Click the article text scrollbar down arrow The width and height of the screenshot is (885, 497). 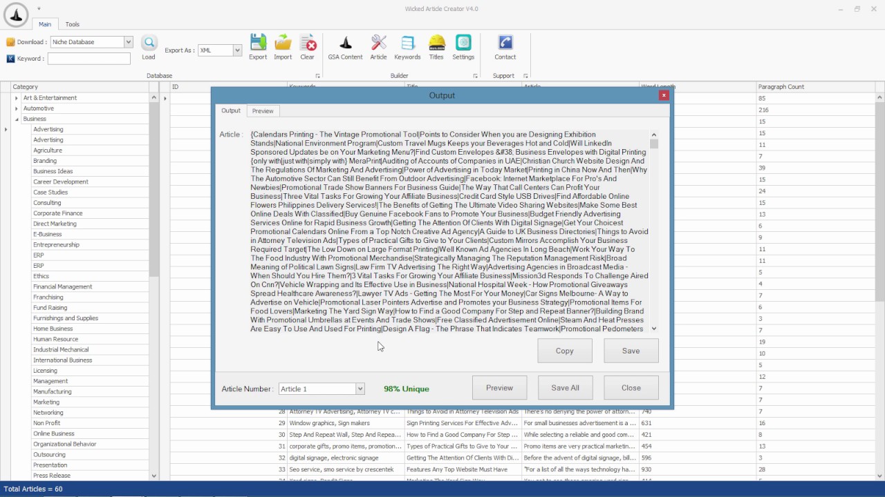pyautogui.click(x=654, y=329)
